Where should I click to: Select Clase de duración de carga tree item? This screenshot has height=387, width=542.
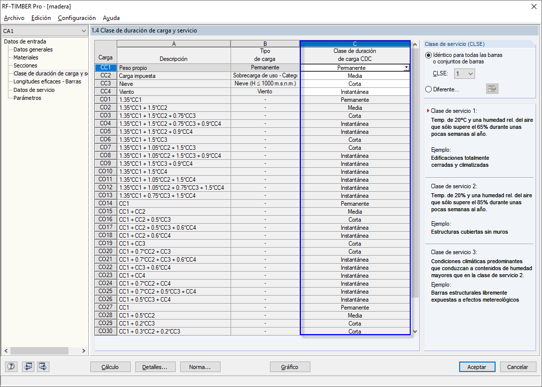pos(50,73)
